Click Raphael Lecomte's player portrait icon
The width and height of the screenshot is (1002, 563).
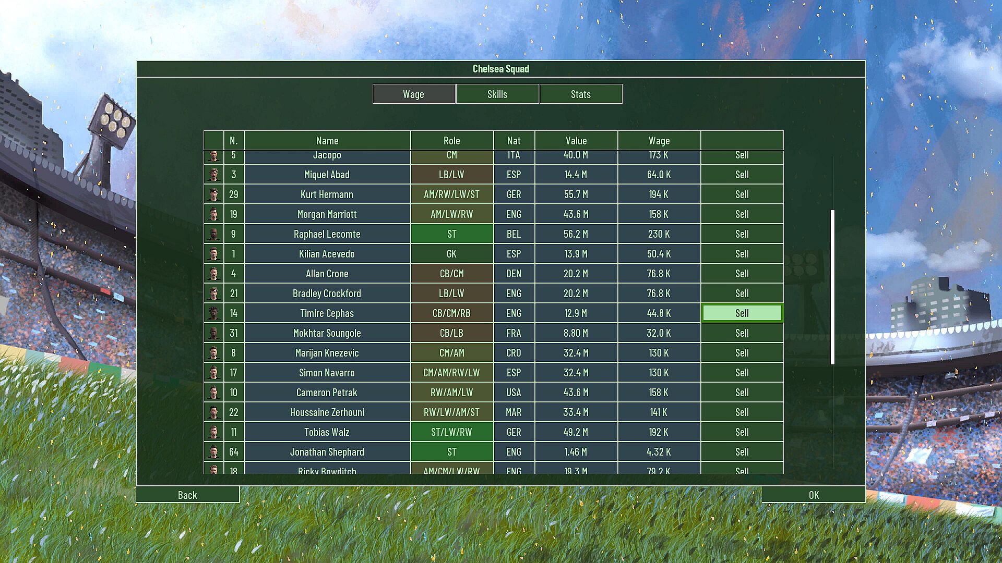tap(213, 234)
